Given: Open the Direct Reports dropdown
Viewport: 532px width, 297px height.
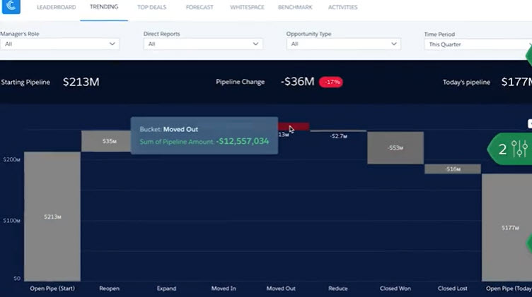Looking at the screenshot, I should [202, 44].
